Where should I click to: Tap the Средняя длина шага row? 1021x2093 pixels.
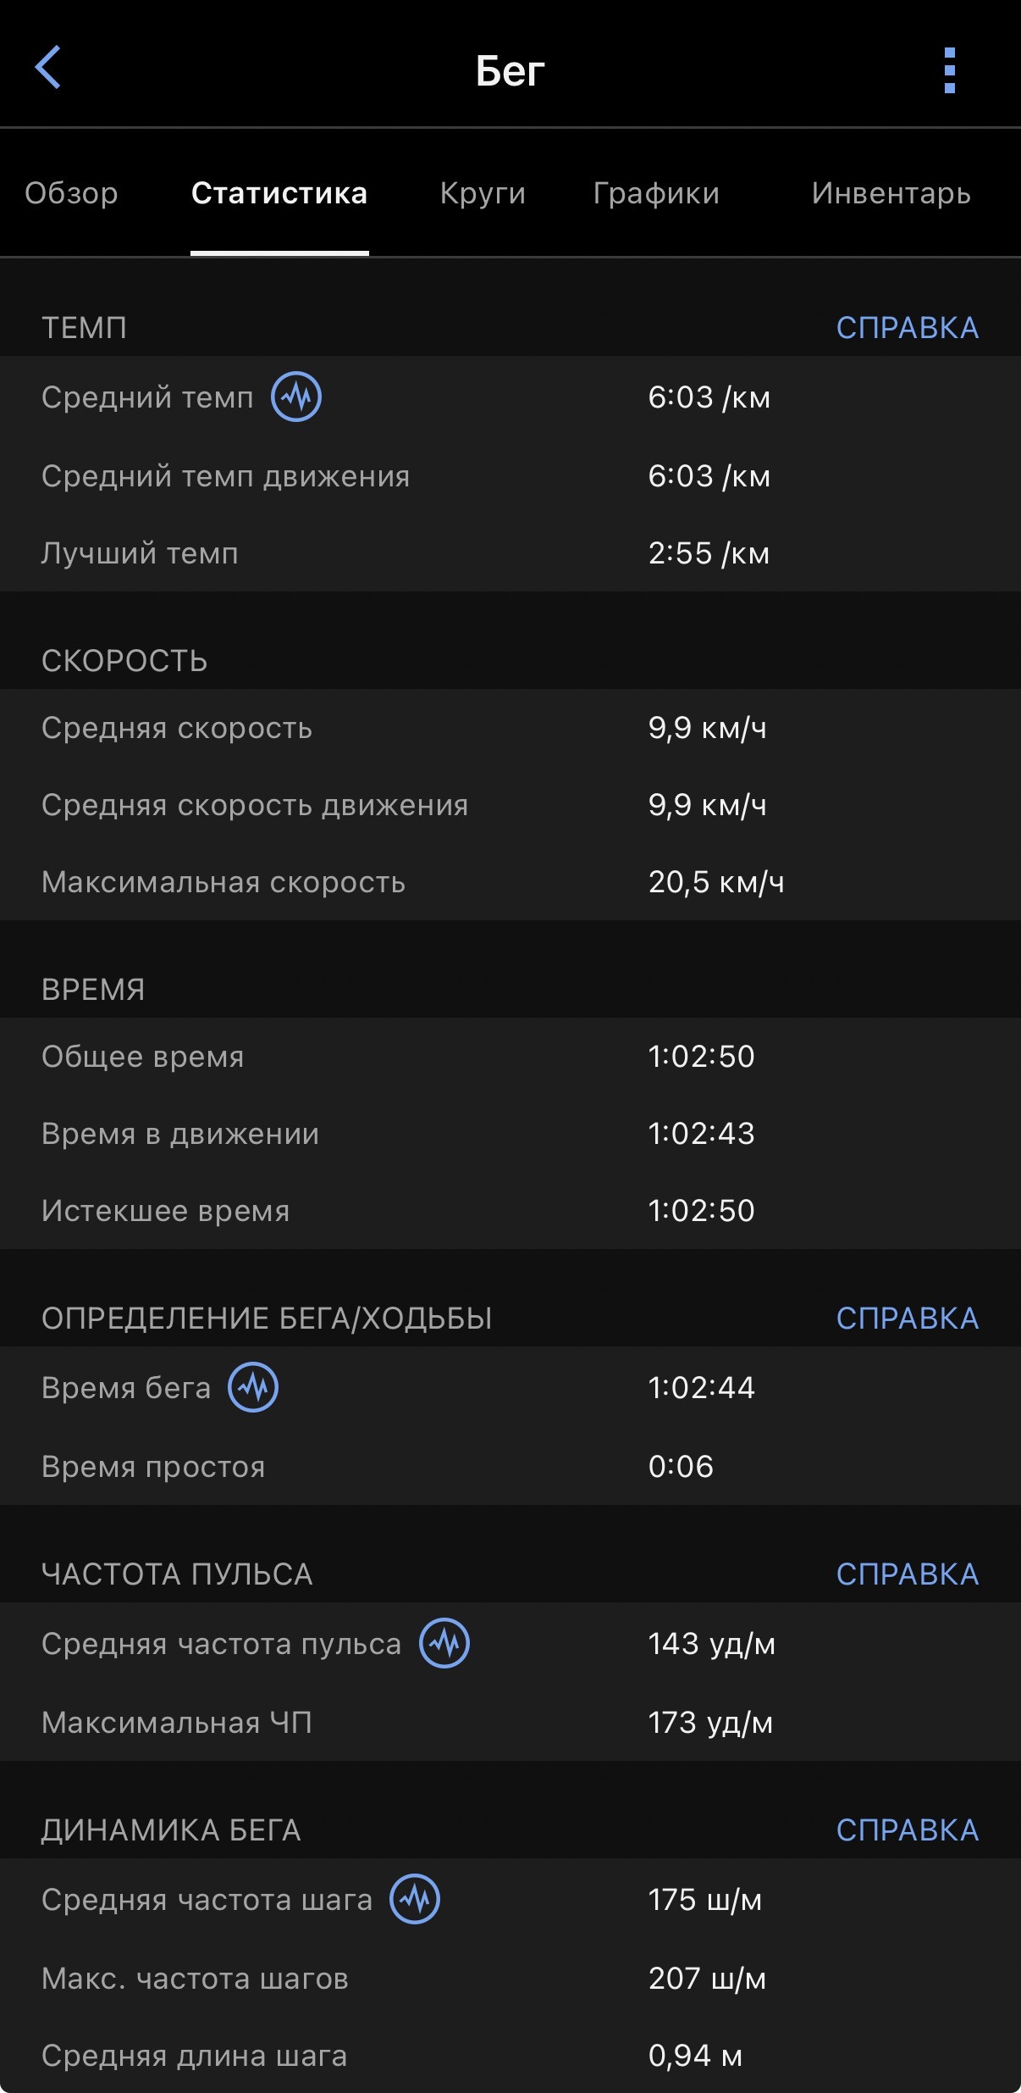click(510, 2055)
